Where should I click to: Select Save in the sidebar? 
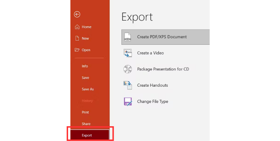point(85,78)
